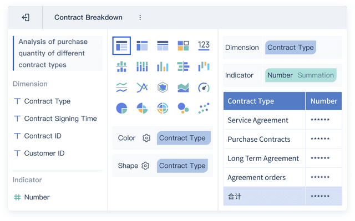Open the Number Summation indicator tag
The image size is (355, 221).
coord(301,75)
